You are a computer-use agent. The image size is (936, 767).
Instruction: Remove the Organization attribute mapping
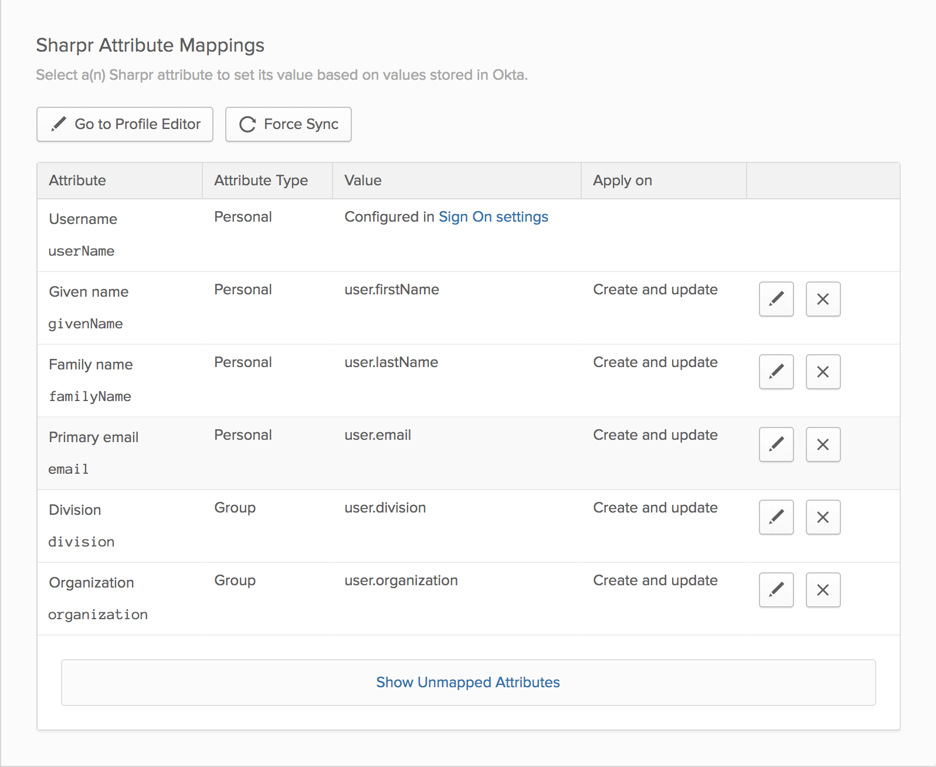click(823, 590)
